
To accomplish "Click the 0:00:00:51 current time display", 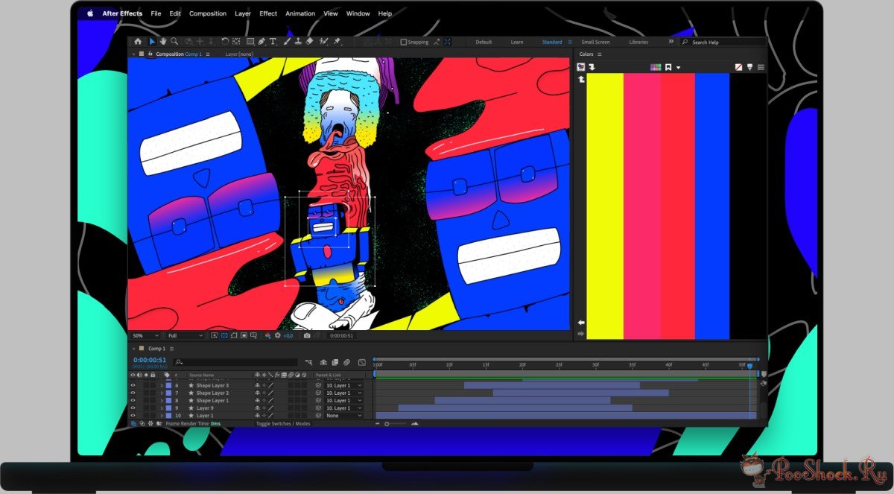I will pos(150,361).
